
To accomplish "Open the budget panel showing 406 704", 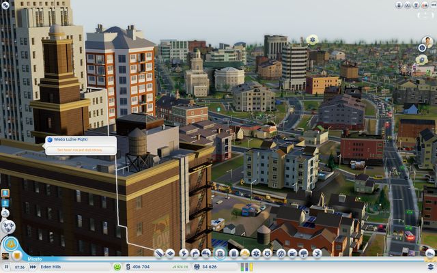I will [x=138, y=267].
